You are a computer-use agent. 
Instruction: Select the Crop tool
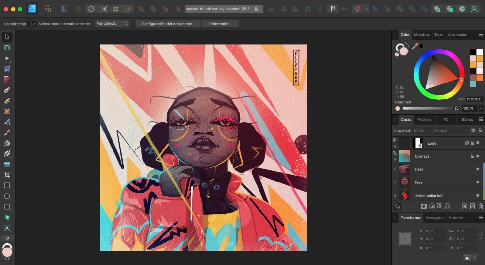click(7, 175)
